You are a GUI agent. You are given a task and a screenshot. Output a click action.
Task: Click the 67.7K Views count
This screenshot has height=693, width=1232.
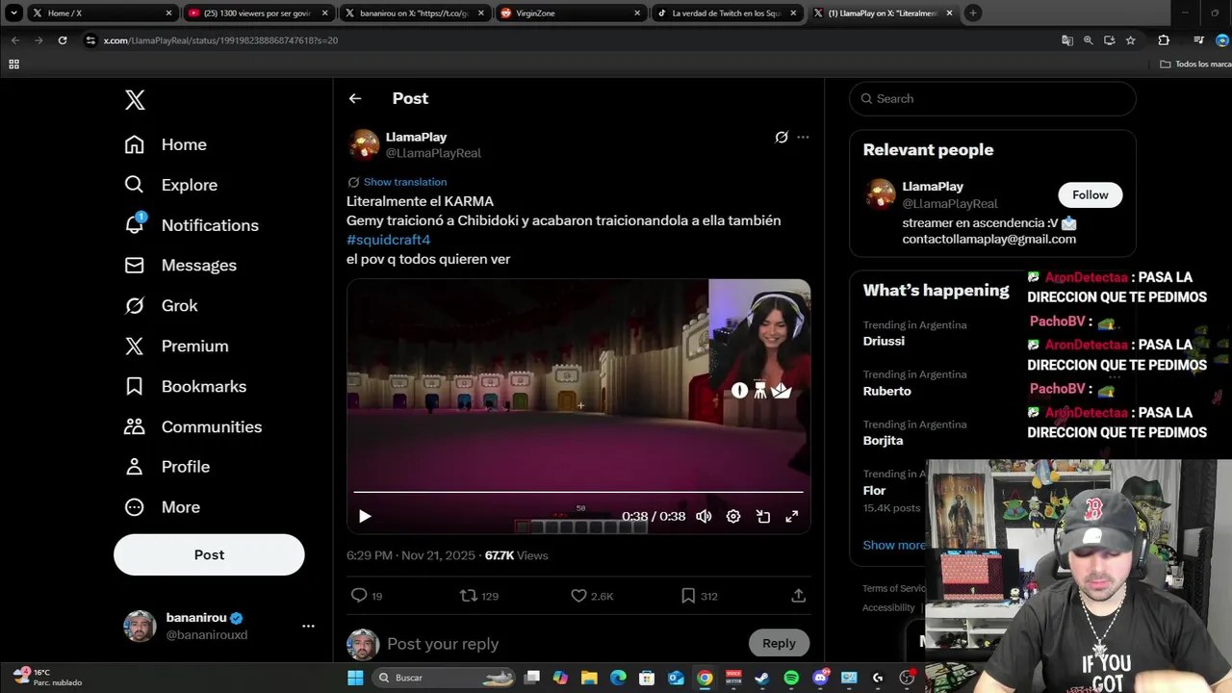click(516, 555)
